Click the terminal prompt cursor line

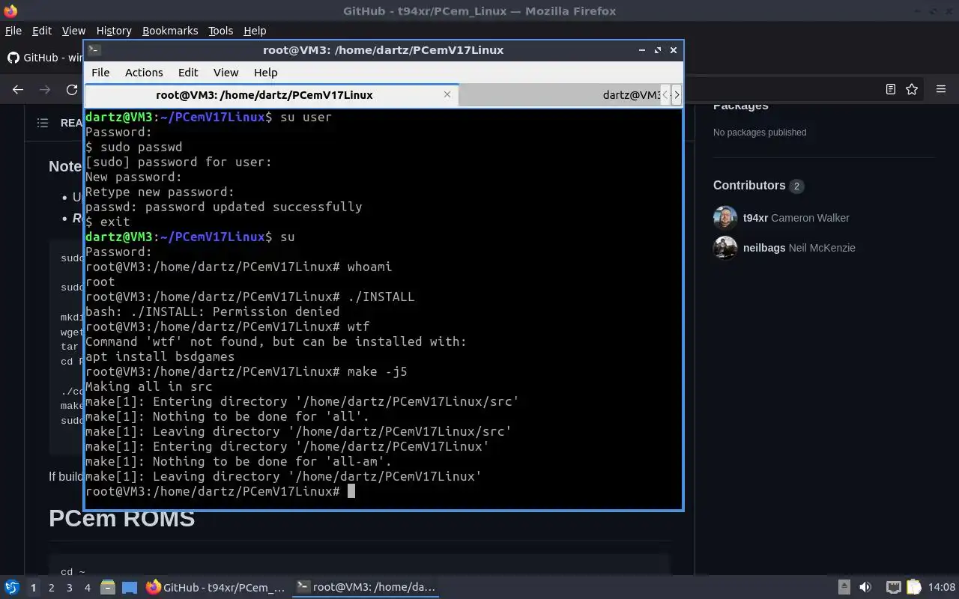[x=220, y=491]
